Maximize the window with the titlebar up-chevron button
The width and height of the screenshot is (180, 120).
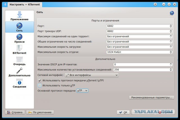click(169, 4)
